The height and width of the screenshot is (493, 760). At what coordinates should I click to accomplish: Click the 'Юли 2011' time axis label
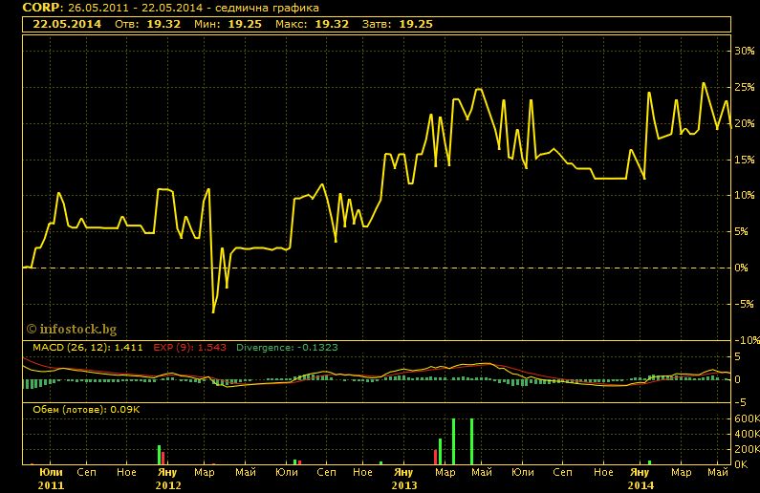click(51, 479)
